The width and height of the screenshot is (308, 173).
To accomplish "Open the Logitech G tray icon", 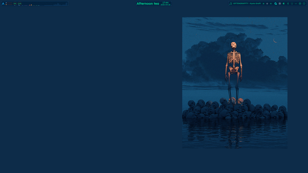I will (276, 3).
